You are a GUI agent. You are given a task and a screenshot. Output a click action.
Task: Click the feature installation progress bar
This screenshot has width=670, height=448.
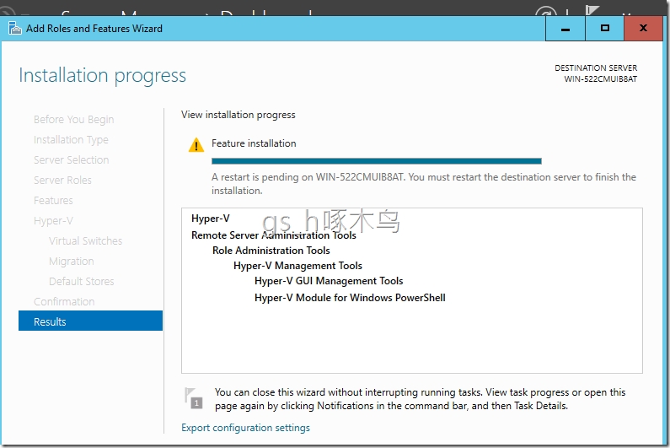click(x=377, y=161)
